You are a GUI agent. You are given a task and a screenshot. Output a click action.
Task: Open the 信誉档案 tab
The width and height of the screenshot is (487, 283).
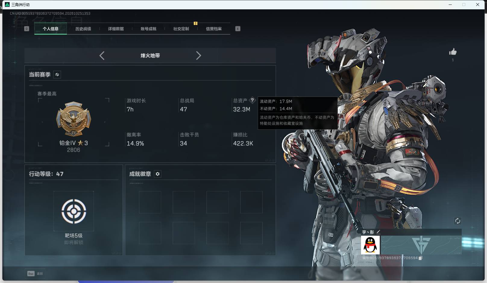pos(214,29)
